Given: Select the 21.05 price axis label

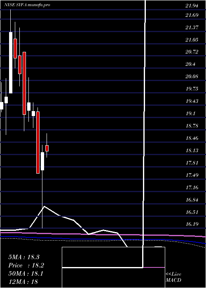Looking at the screenshot, I should click(192, 40).
